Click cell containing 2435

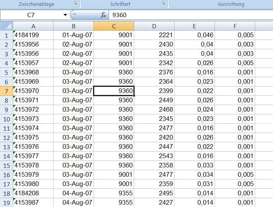coord(154,54)
